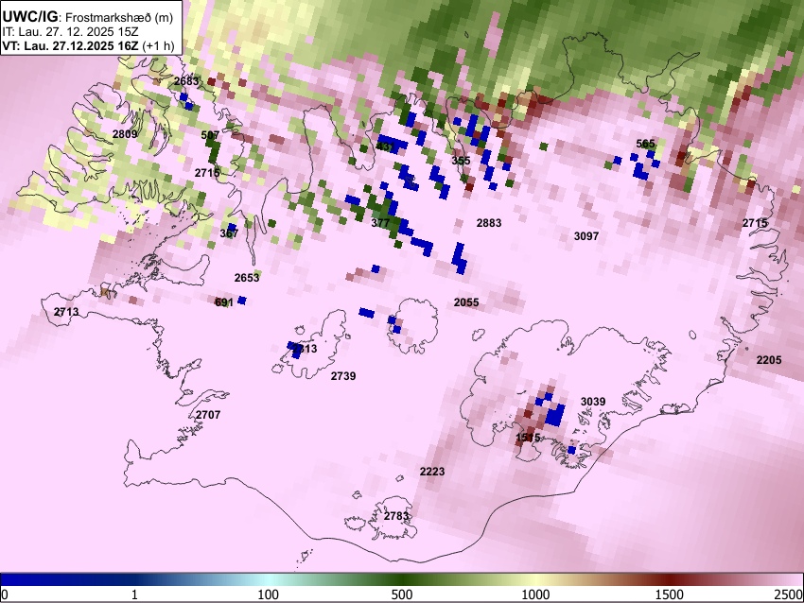Click the 'VT: Lau. 27.12.2025 16Z (+1 h)' line
804x603 pixels.
click(88, 45)
